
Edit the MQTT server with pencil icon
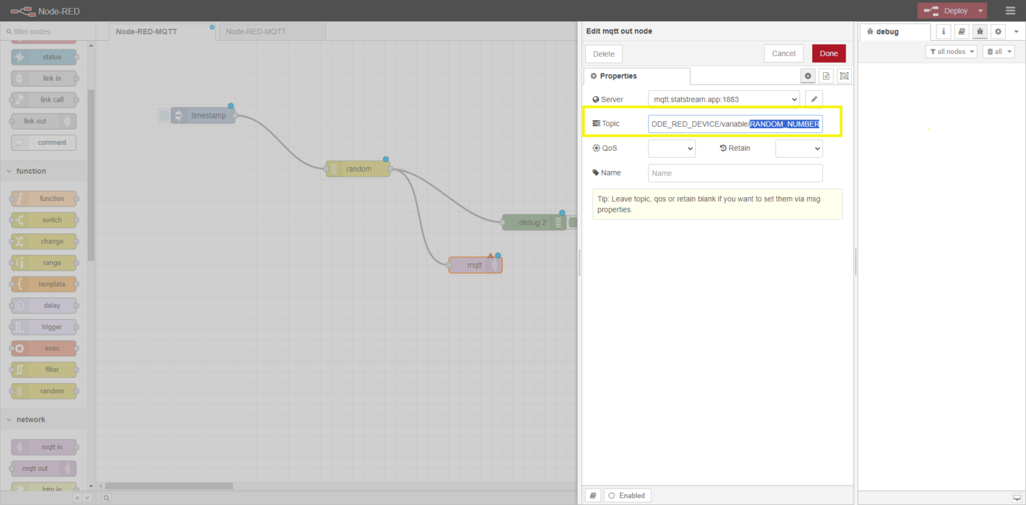click(814, 100)
